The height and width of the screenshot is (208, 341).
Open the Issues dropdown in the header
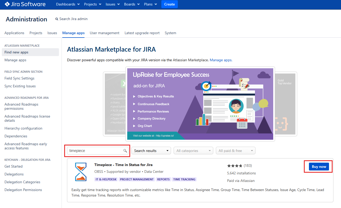tap(113, 4)
